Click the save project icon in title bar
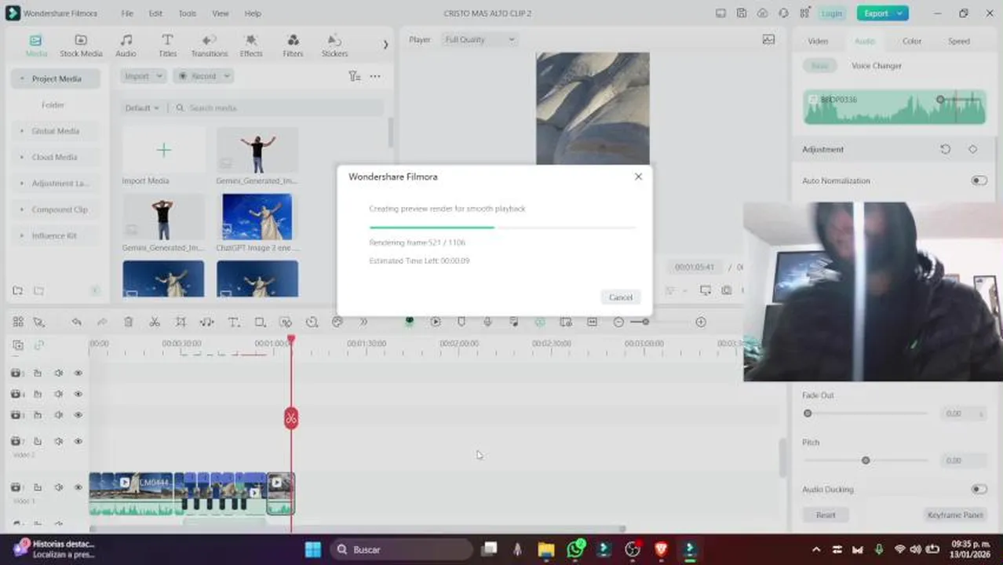 [x=742, y=13]
